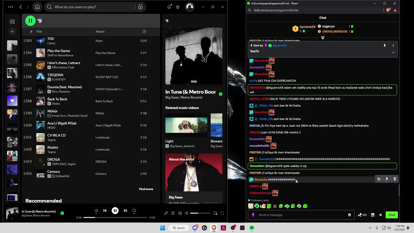Open Kick chat settings gear
Viewport: 414px width, 233px height.
coord(381,215)
